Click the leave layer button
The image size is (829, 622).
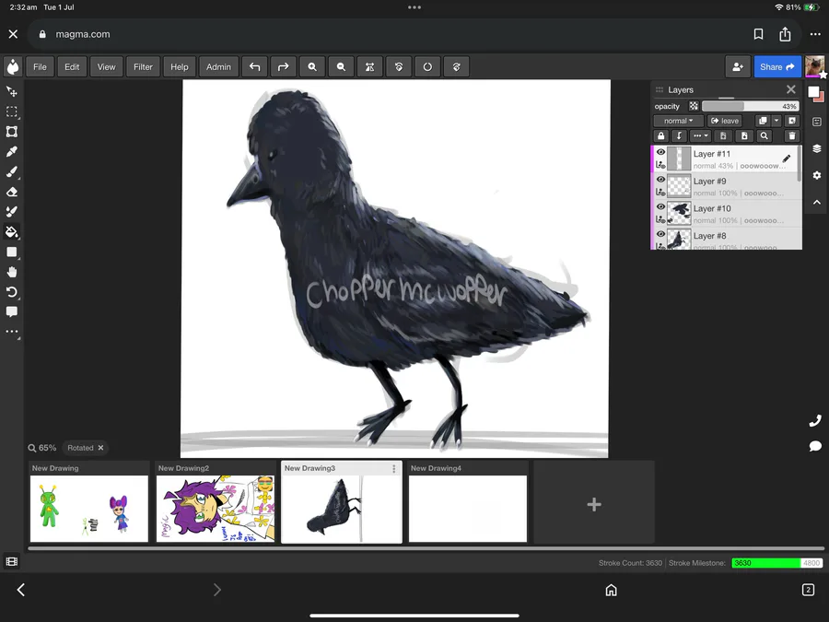pyautogui.click(x=724, y=121)
